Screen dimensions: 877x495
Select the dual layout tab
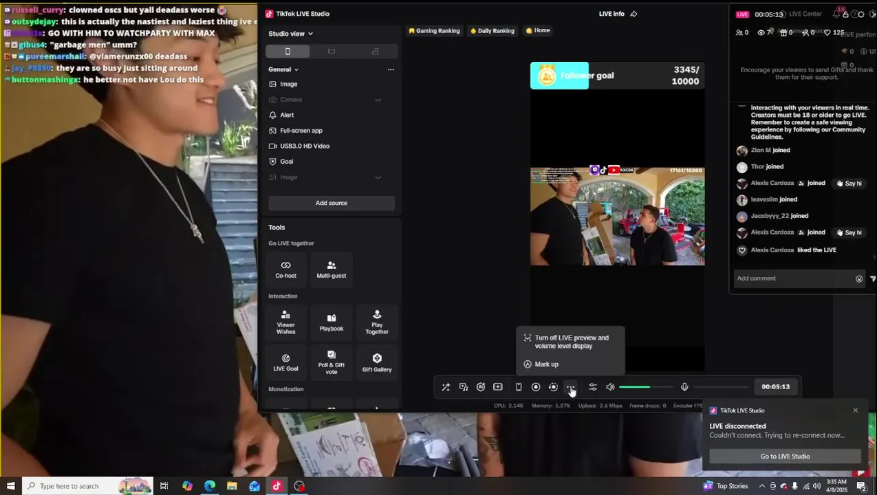tap(375, 52)
